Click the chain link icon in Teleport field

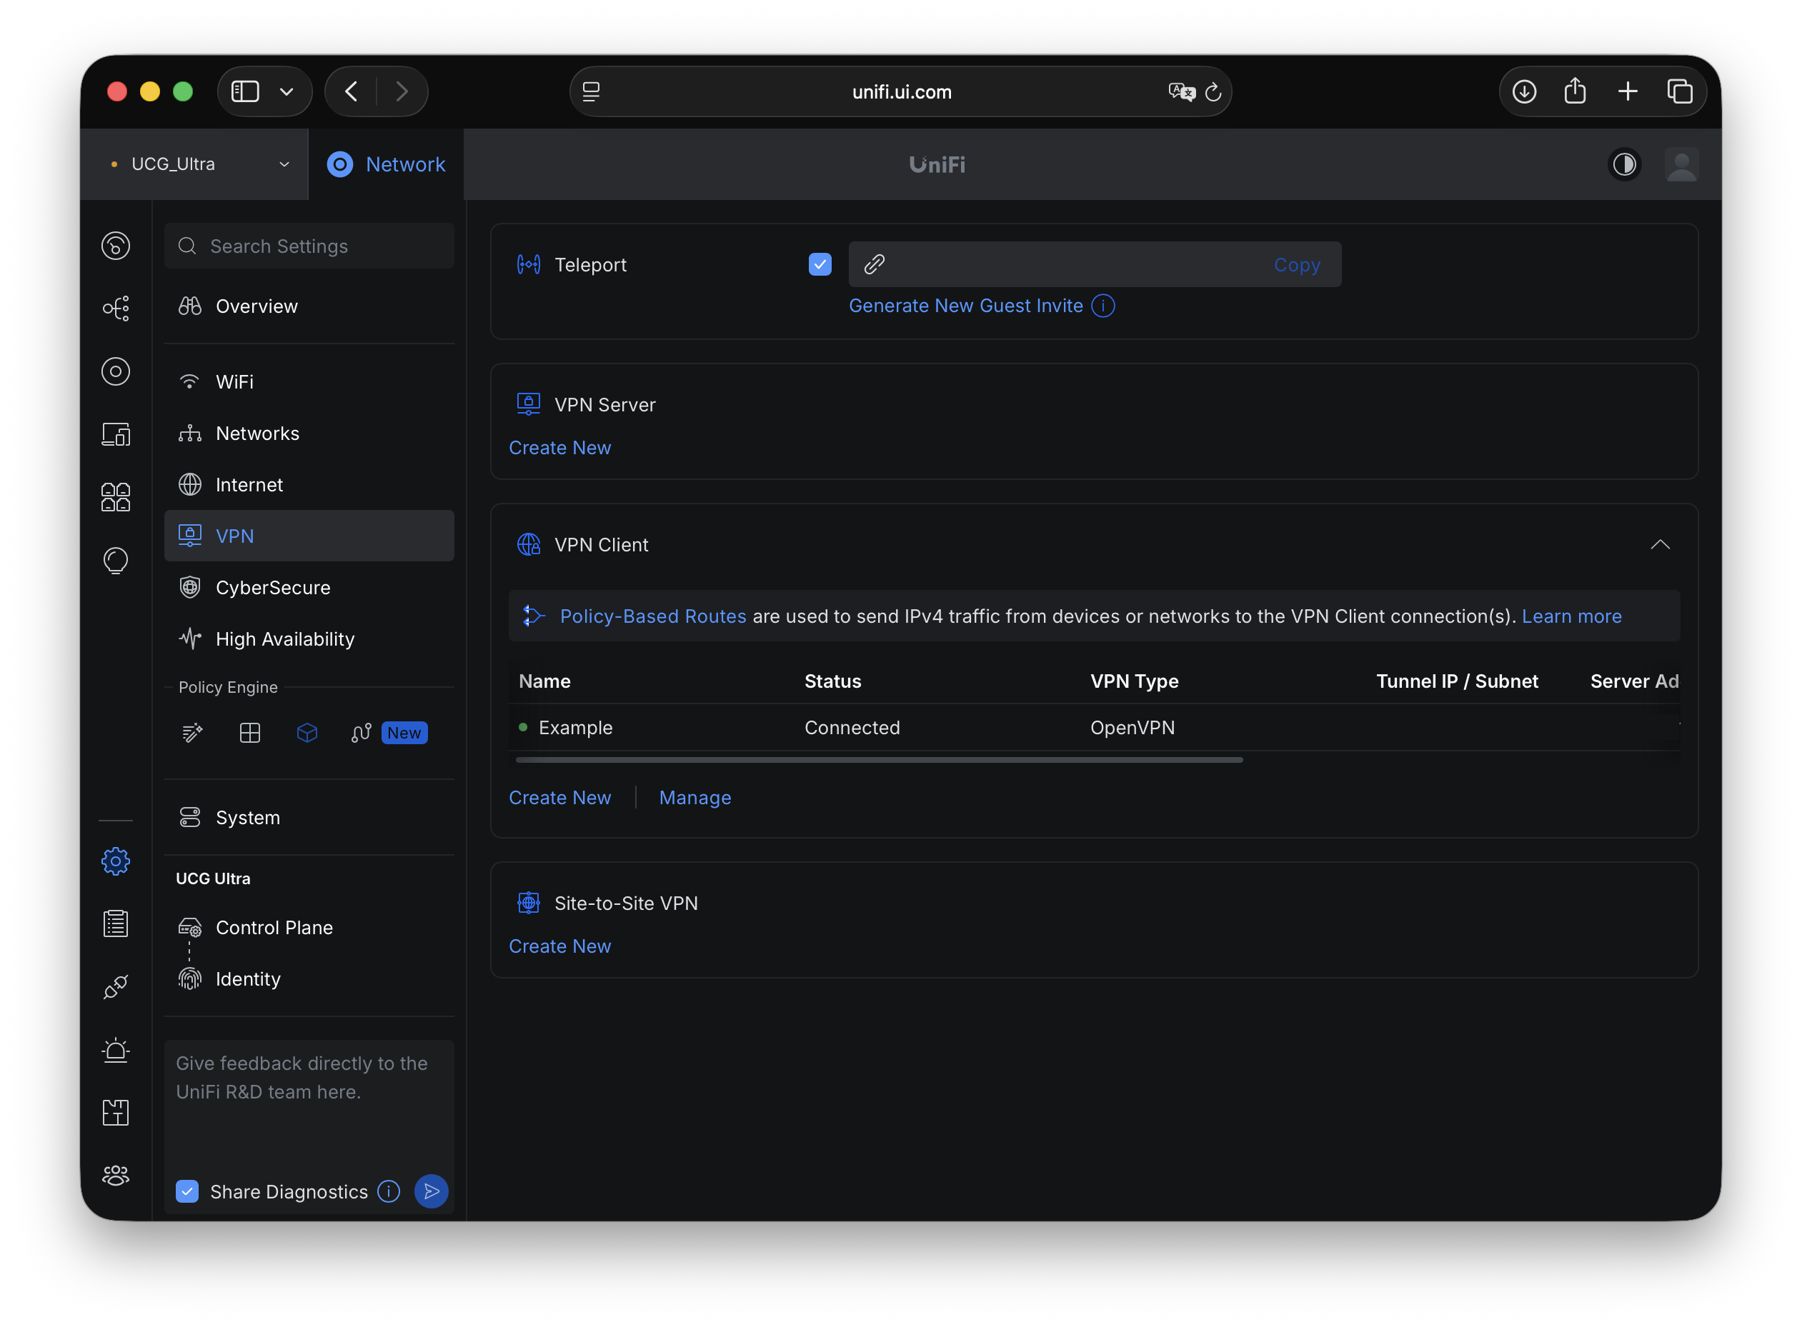tap(874, 264)
